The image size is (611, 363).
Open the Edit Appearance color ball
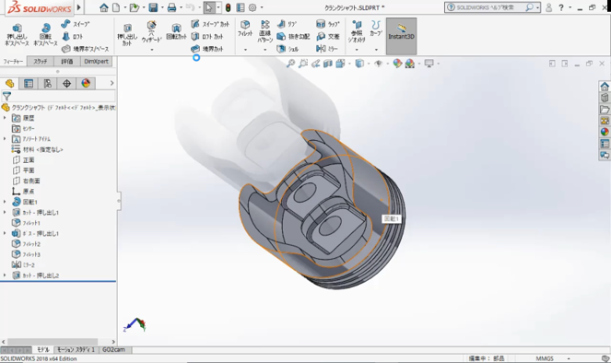click(x=397, y=64)
